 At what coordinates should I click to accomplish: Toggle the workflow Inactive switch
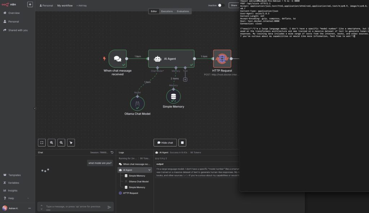coord(221,5)
